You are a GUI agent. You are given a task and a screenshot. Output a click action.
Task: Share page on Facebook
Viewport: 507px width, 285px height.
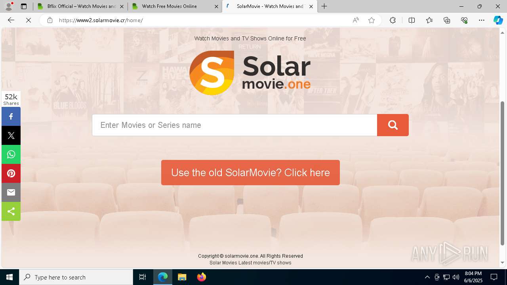click(11, 116)
